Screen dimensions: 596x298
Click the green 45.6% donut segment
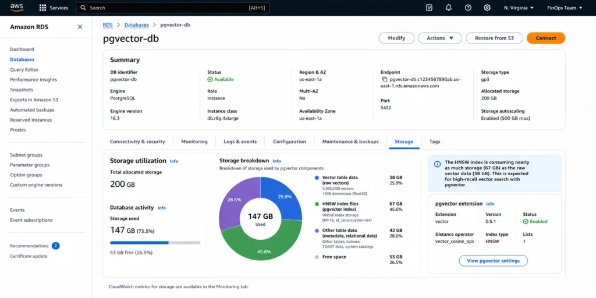click(262, 250)
